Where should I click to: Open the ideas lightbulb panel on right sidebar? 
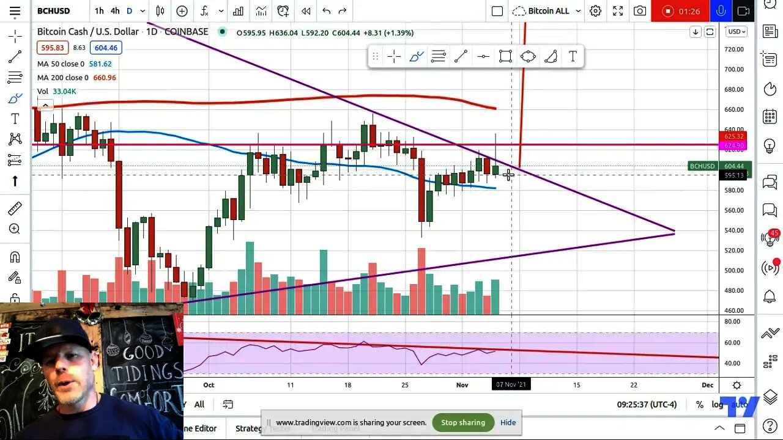(x=770, y=145)
